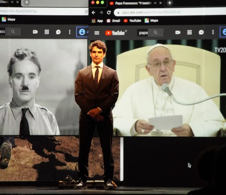
Task: Go back in the right browser window
Action: 94,13
